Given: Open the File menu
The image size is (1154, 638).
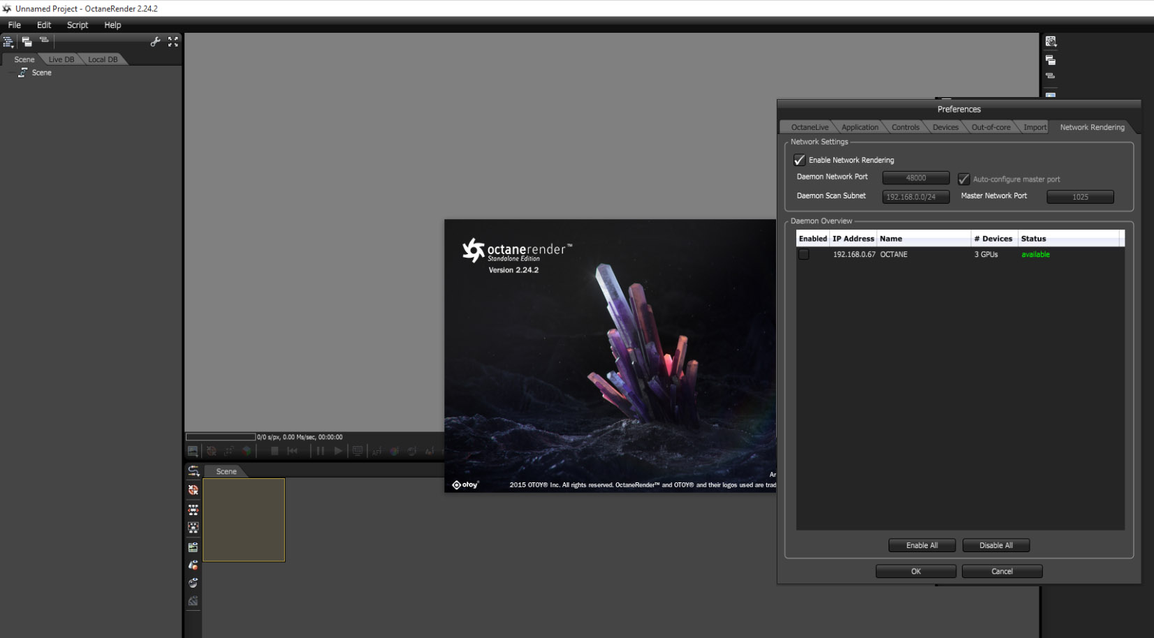Looking at the screenshot, I should [15, 25].
